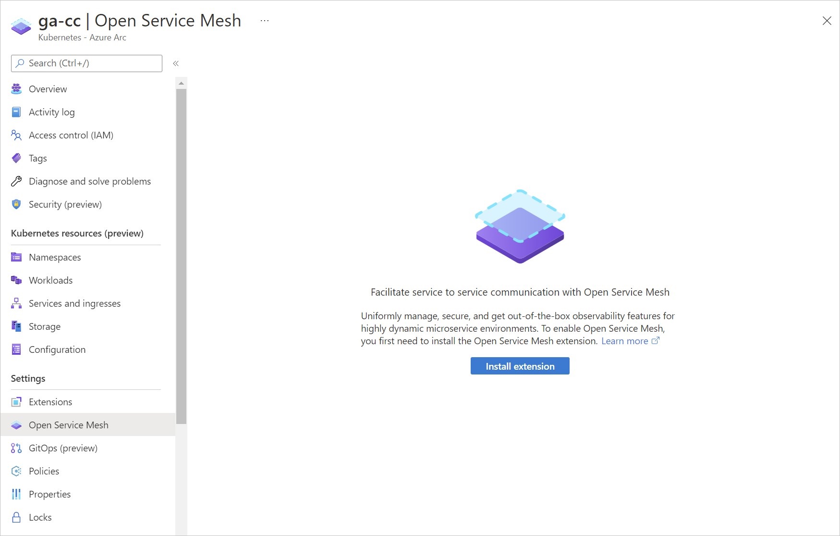Click the Overview icon in sidebar
This screenshot has height=536, width=840.
tap(16, 89)
